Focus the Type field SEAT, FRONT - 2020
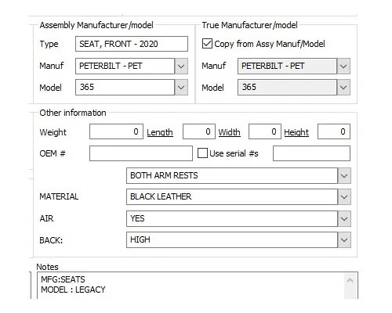392x313 pixels. (132, 44)
